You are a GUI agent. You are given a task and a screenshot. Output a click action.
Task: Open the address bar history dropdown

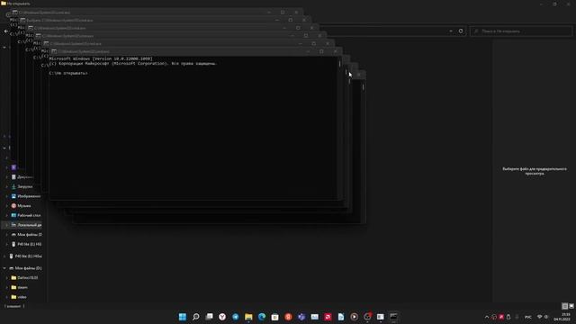(x=451, y=31)
